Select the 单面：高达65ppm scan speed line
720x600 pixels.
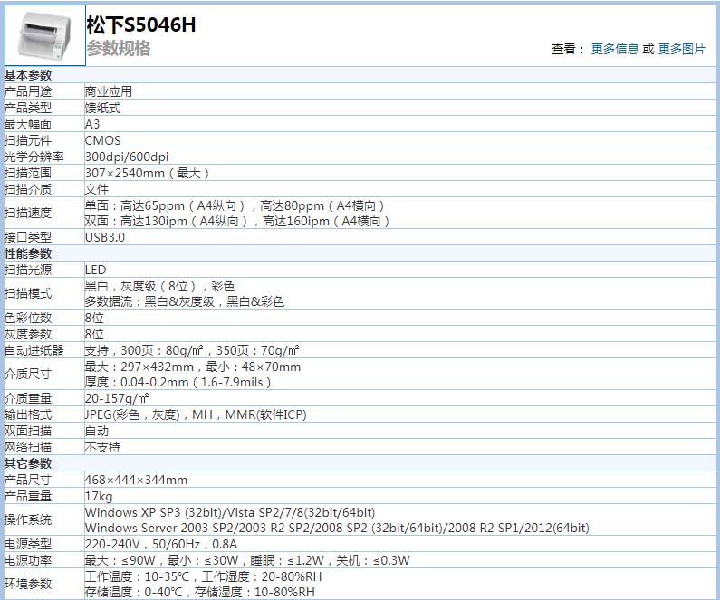point(235,205)
